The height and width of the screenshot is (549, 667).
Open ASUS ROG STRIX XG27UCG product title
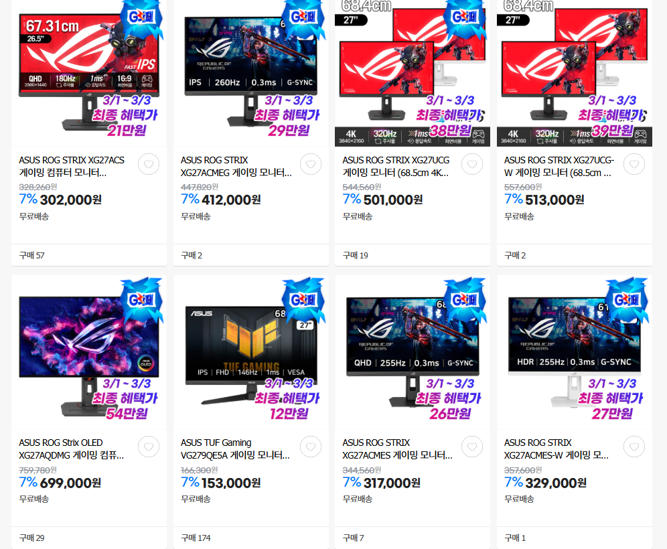point(396,166)
